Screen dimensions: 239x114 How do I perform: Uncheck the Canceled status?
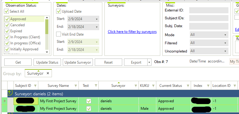pos(7,25)
